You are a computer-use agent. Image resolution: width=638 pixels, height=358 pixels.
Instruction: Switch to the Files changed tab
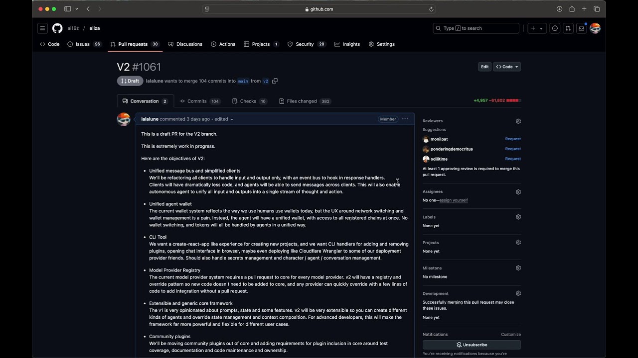click(x=305, y=101)
